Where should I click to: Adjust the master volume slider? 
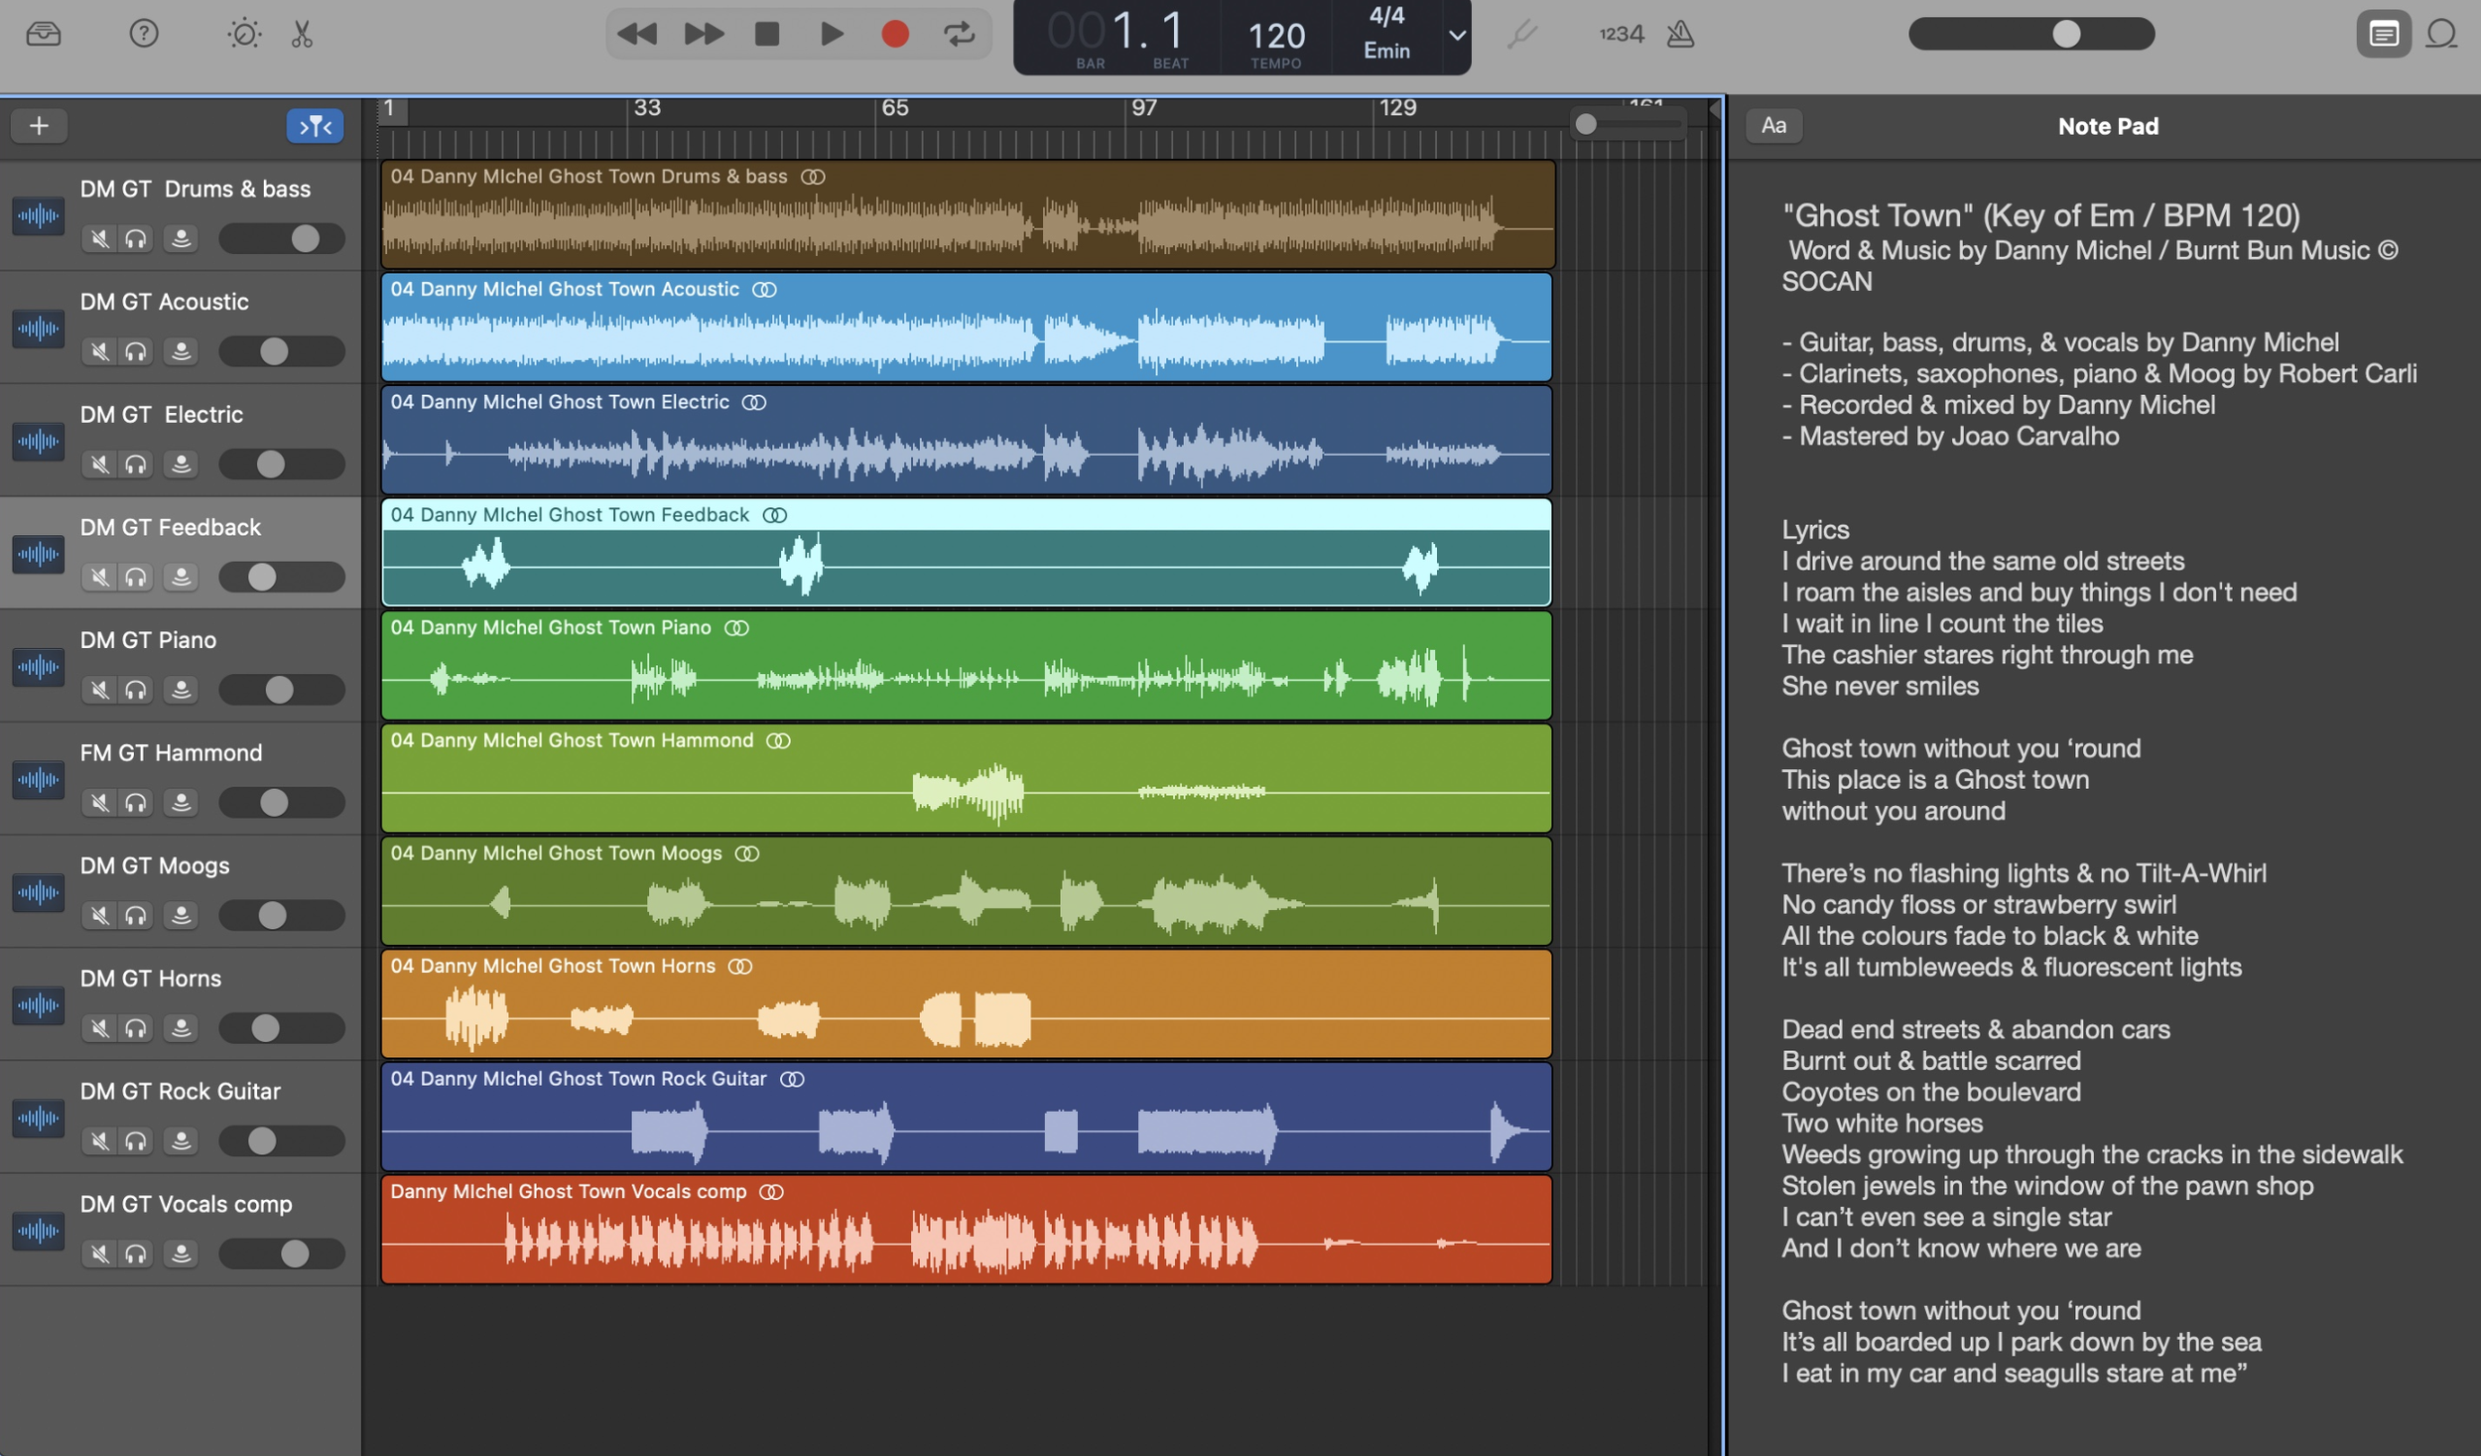(2030, 34)
